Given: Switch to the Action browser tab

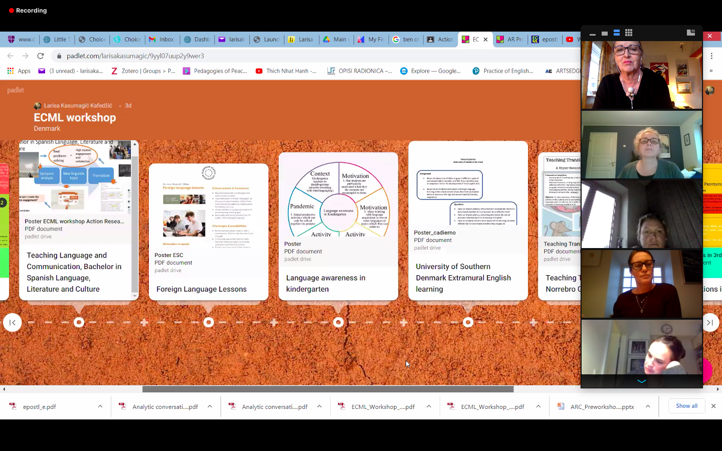Looking at the screenshot, I should [x=441, y=40].
